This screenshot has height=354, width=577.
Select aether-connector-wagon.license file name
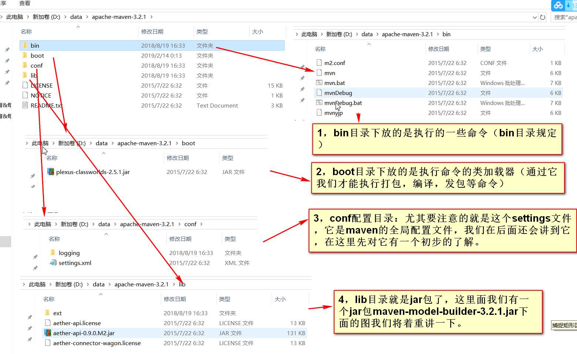click(97, 343)
